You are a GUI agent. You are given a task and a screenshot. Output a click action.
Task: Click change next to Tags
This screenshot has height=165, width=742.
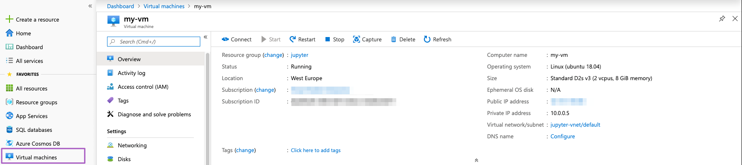pyautogui.click(x=245, y=150)
